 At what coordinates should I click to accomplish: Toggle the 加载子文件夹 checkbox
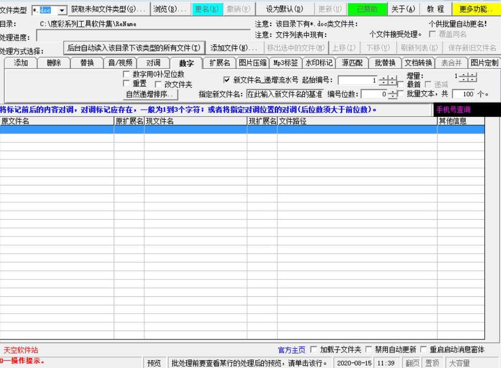(314, 350)
